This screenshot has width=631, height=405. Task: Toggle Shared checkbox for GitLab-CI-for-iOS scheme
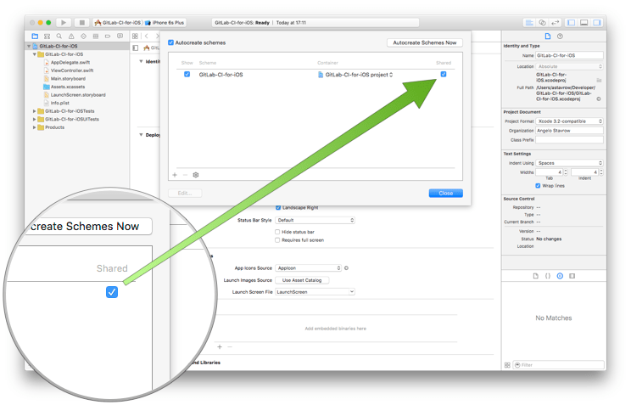pyautogui.click(x=444, y=75)
